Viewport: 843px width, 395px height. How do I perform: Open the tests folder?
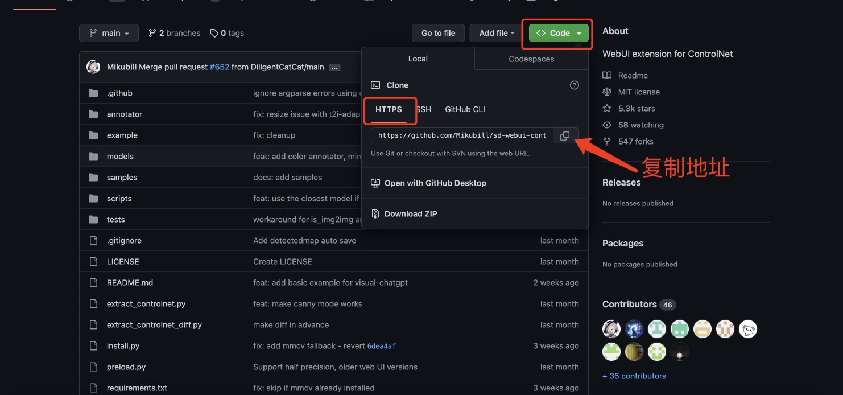tap(116, 219)
